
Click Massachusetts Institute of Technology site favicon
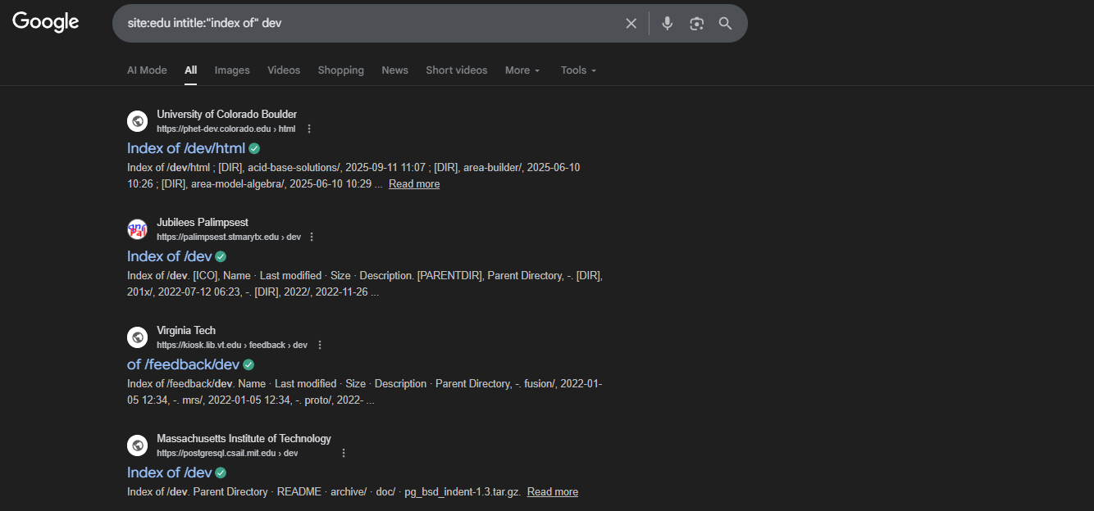[137, 445]
